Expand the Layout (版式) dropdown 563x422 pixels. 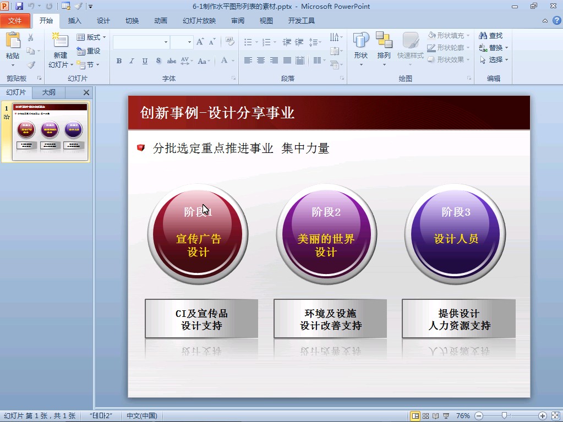click(x=91, y=37)
